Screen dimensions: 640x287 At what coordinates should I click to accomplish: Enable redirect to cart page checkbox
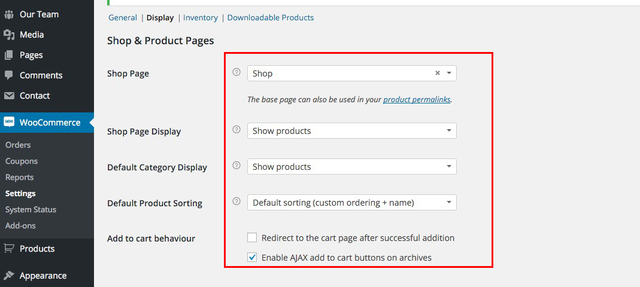(252, 237)
